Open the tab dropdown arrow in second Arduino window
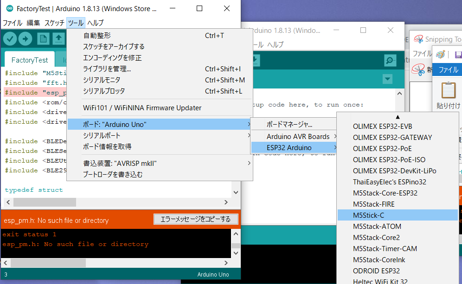Image resolution: width=462 pixels, height=284 pixels. 388,79
